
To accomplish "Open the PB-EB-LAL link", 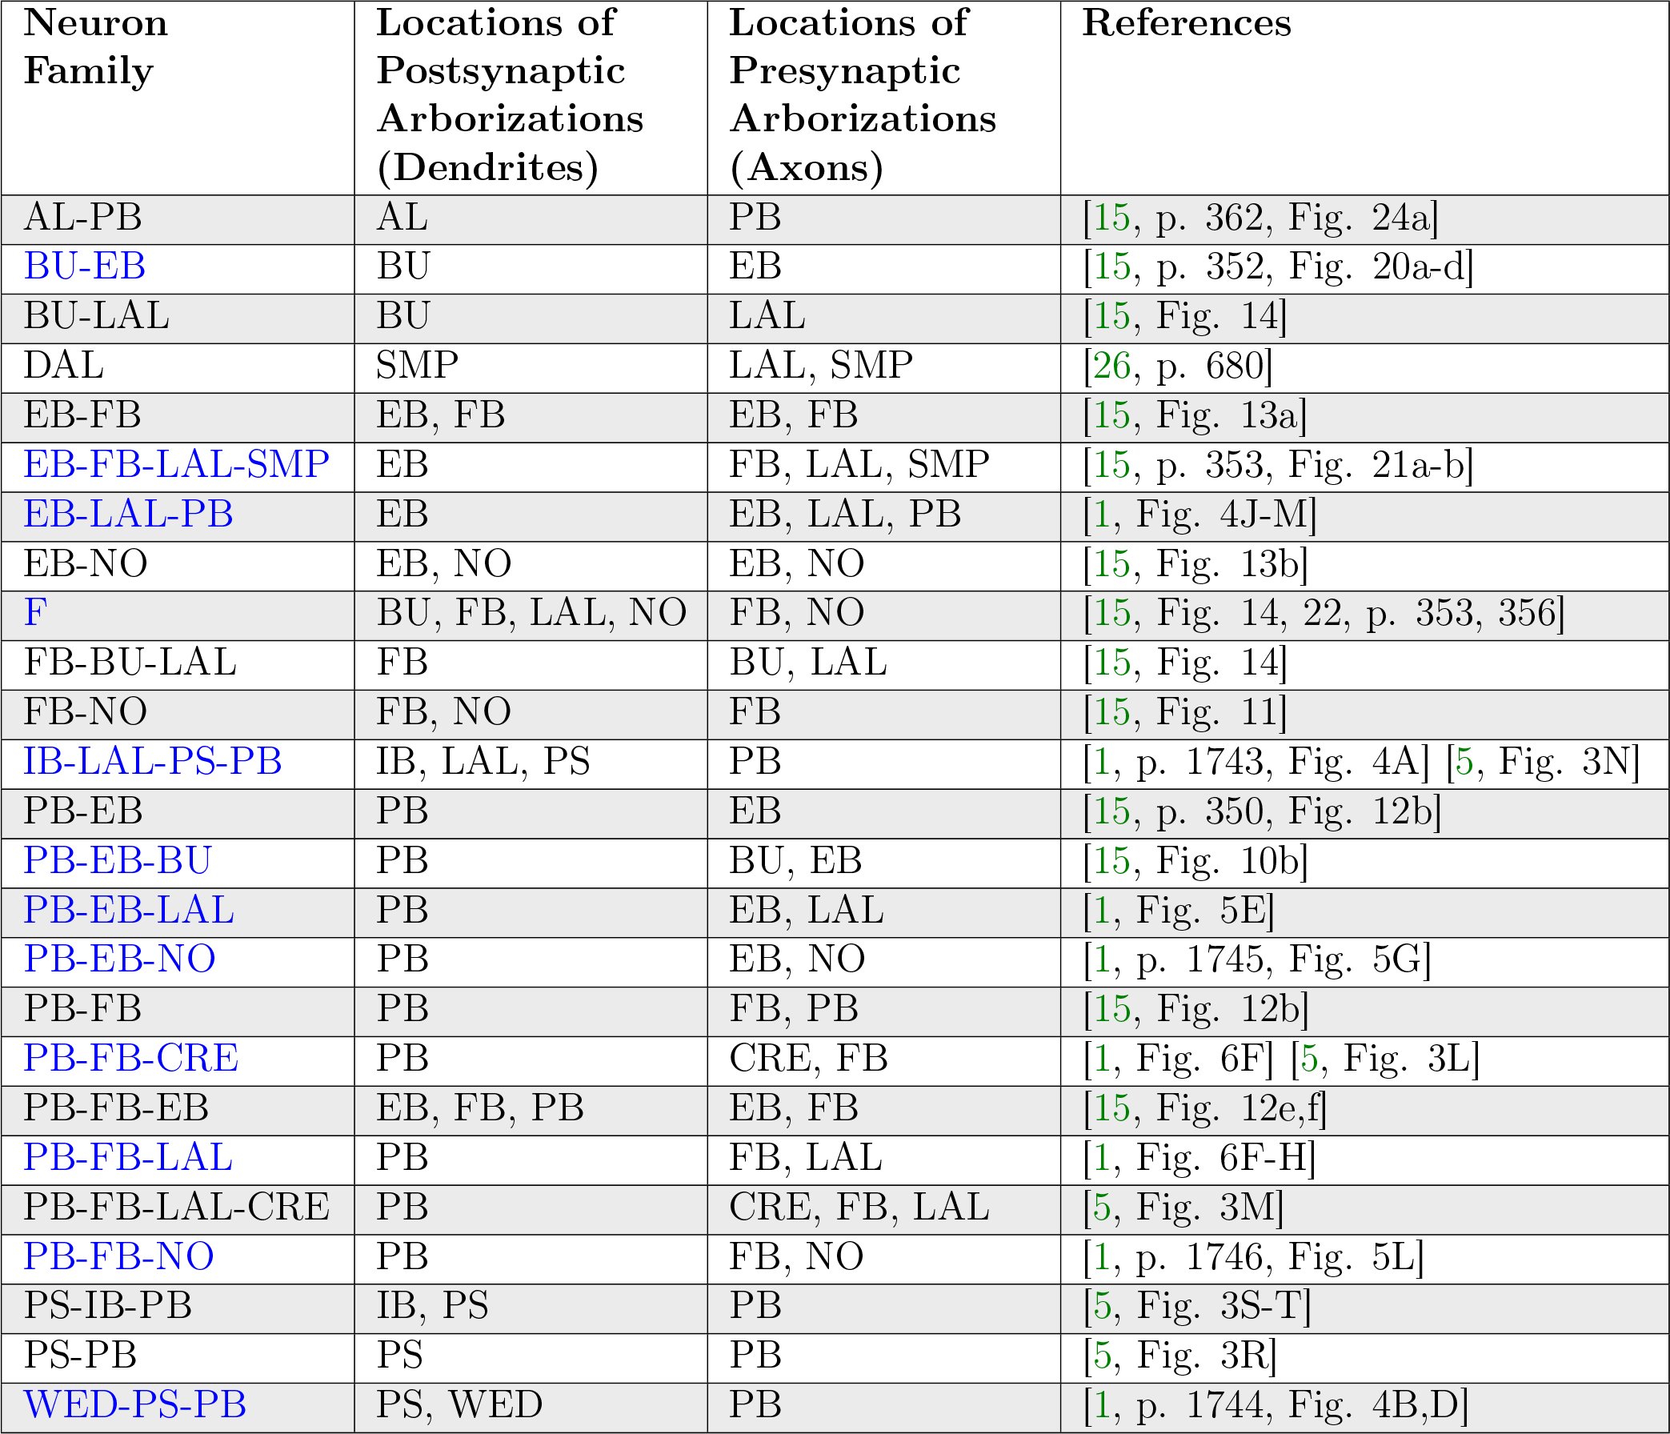I will pos(129,910).
